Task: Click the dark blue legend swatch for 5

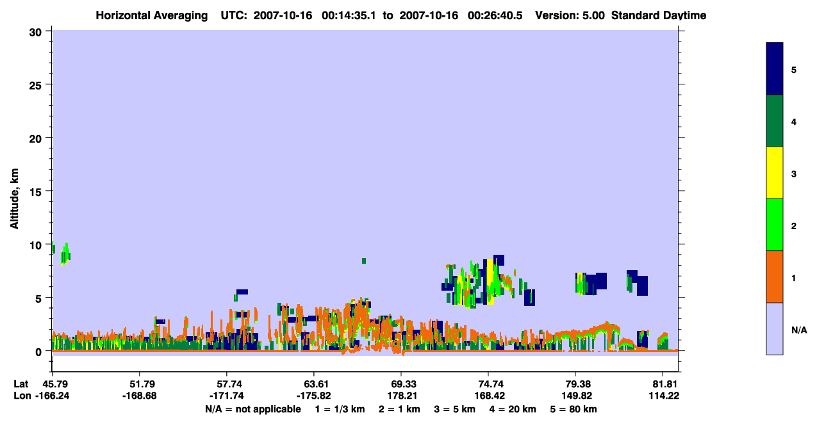Action: click(x=775, y=69)
